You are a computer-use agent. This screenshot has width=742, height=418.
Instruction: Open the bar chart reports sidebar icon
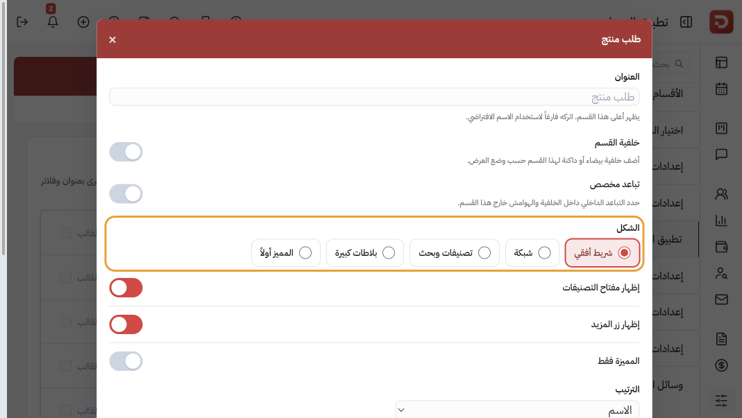click(x=721, y=220)
